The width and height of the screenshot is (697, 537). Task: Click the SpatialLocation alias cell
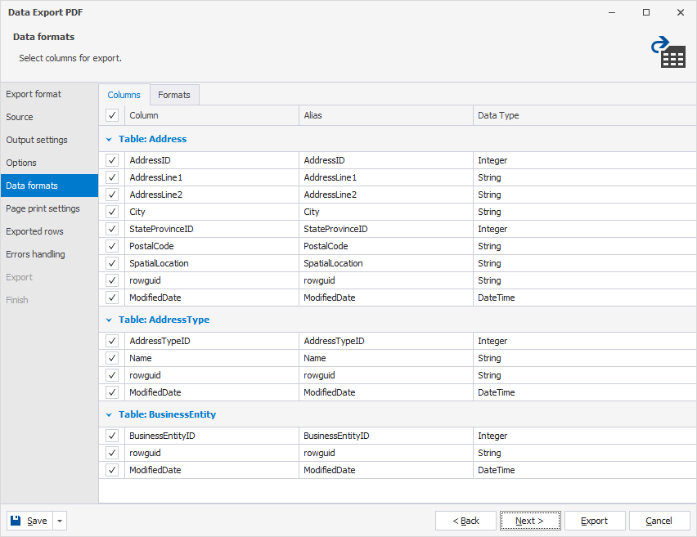point(386,263)
